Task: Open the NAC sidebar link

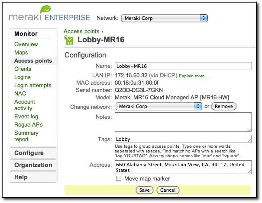Action: click(x=20, y=93)
